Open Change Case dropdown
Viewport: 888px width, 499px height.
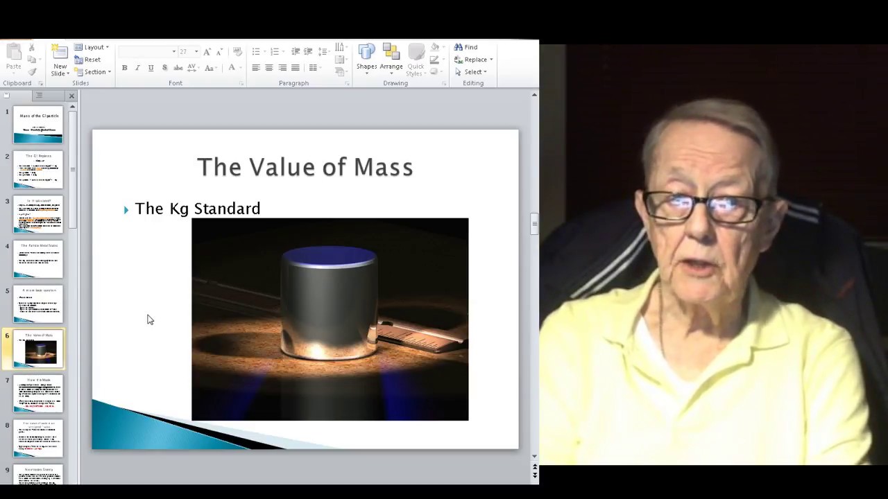coord(210,68)
